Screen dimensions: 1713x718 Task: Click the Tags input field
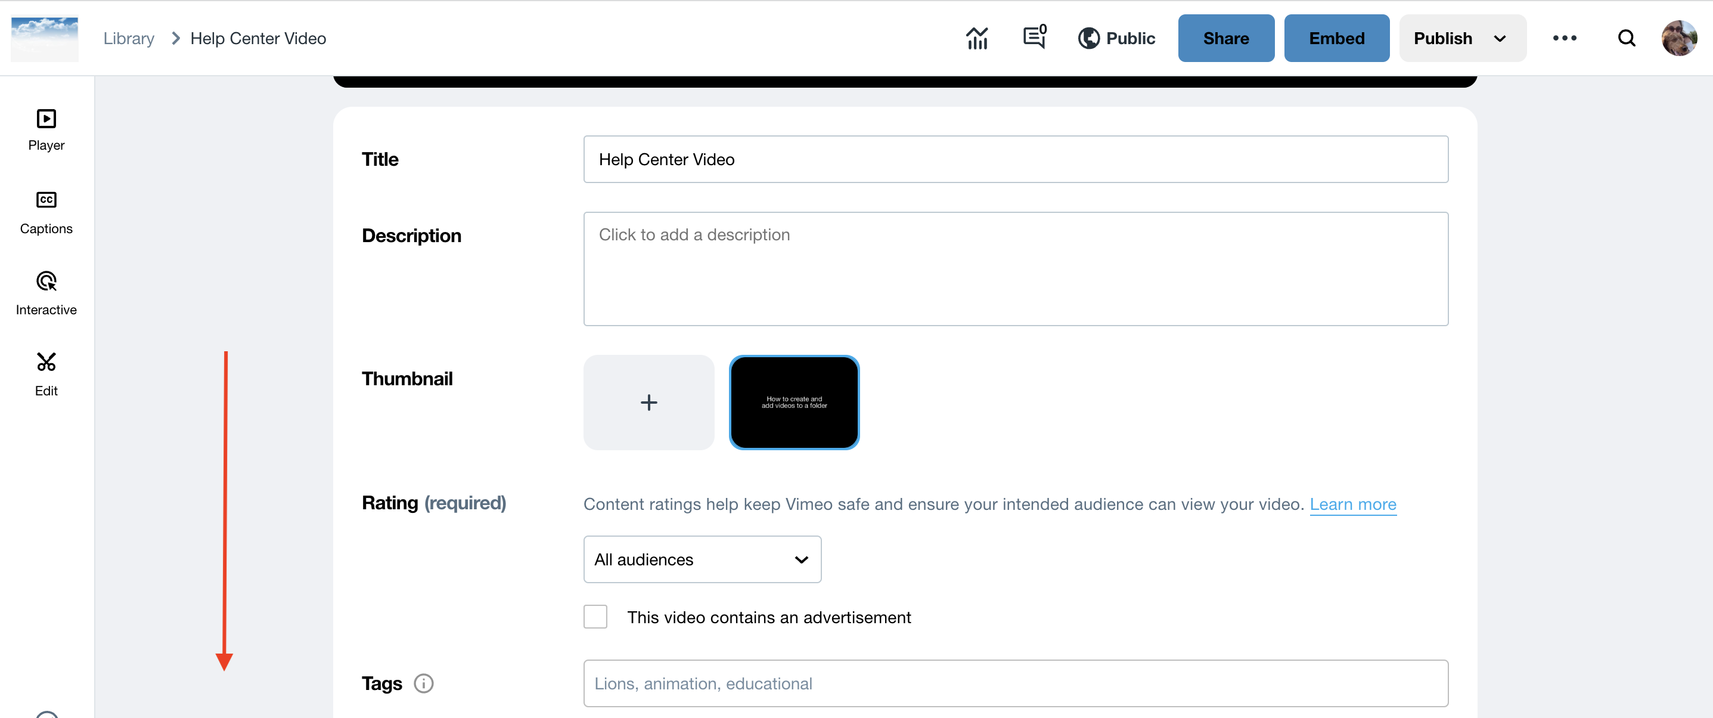pos(1015,683)
